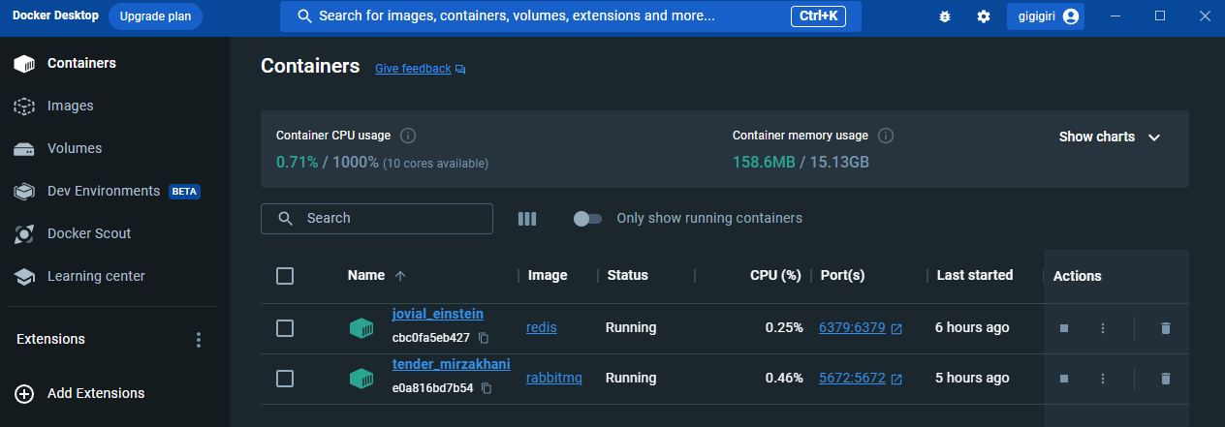Click the Dev Environments cube icon
This screenshot has height=427, width=1225.
(x=24, y=192)
